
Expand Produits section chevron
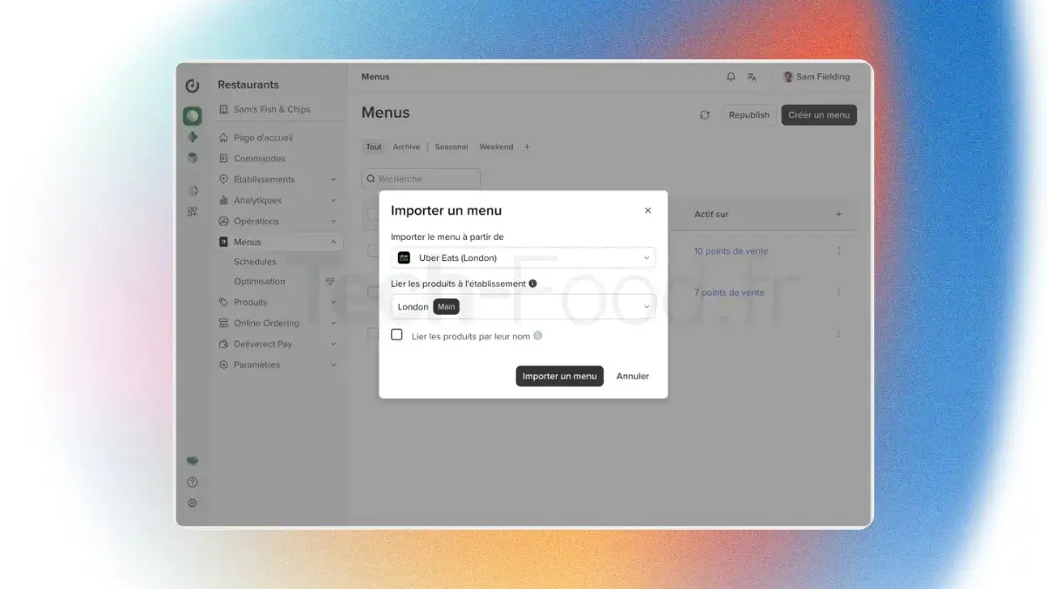333,303
